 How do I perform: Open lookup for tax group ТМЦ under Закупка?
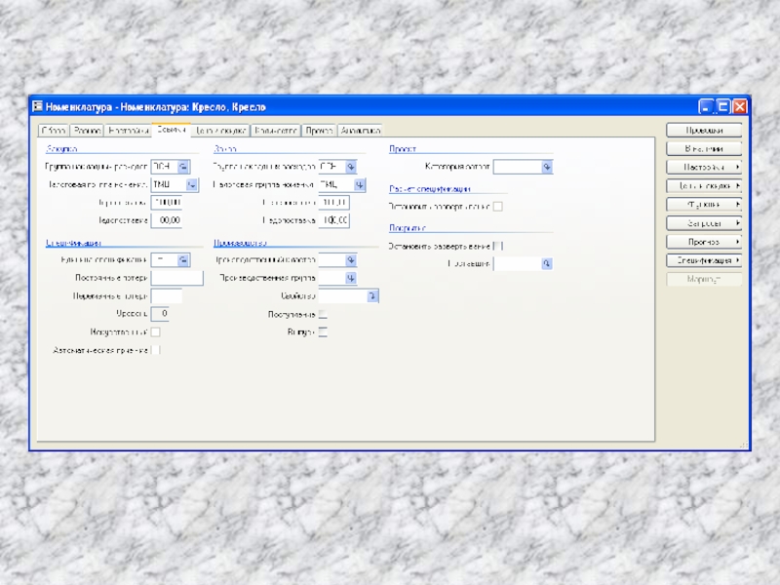point(191,185)
